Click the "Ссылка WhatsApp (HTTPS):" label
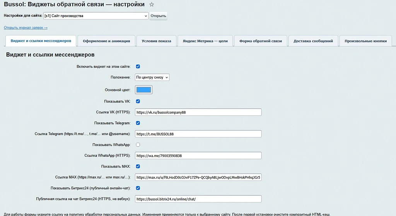396x216 pixels. point(108,156)
